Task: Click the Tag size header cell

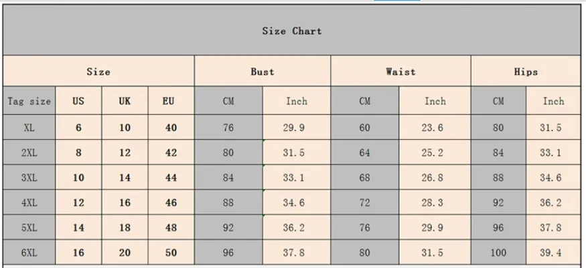Action: [x=29, y=101]
